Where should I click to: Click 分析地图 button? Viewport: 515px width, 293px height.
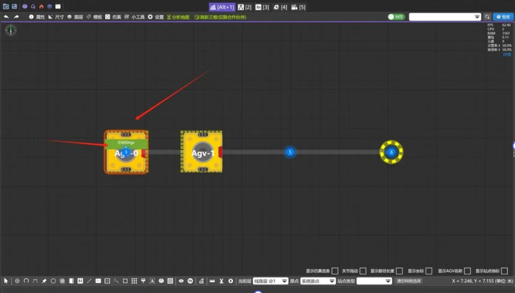click(178, 17)
